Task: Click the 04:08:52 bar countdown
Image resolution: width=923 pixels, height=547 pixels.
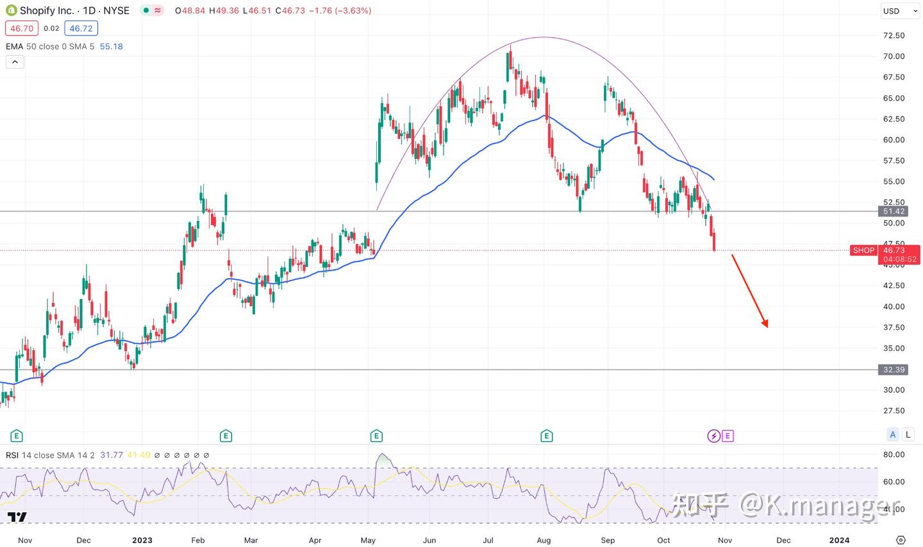Action: (899, 260)
